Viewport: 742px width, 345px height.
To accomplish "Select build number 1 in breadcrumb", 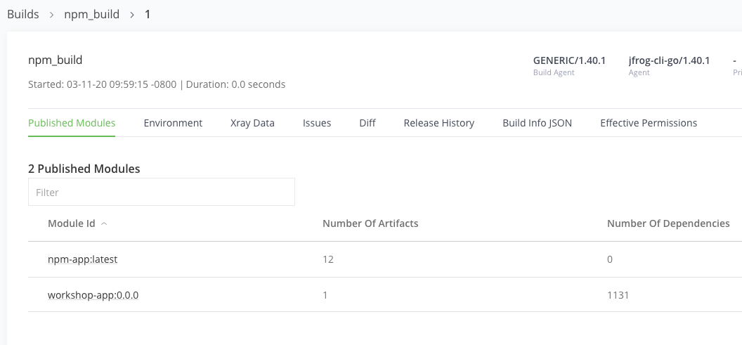I will (x=147, y=14).
